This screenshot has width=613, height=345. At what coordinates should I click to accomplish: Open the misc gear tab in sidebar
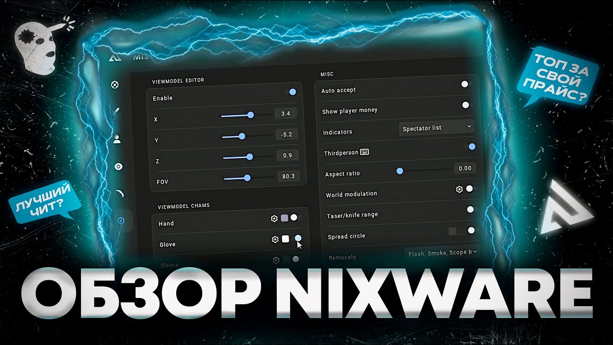(x=121, y=220)
